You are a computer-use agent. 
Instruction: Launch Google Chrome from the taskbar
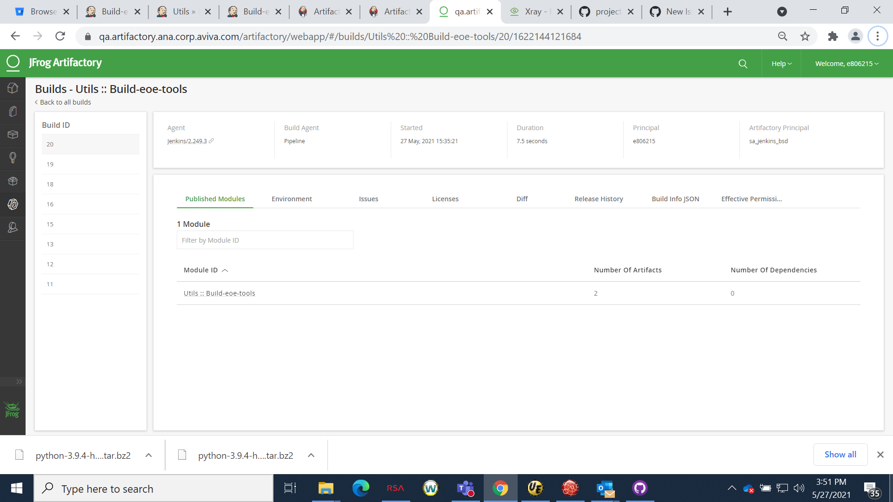pos(500,488)
